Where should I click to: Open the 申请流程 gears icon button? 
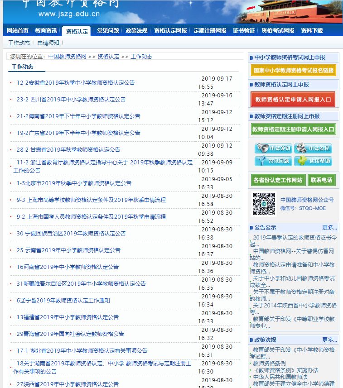[x=313, y=148]
